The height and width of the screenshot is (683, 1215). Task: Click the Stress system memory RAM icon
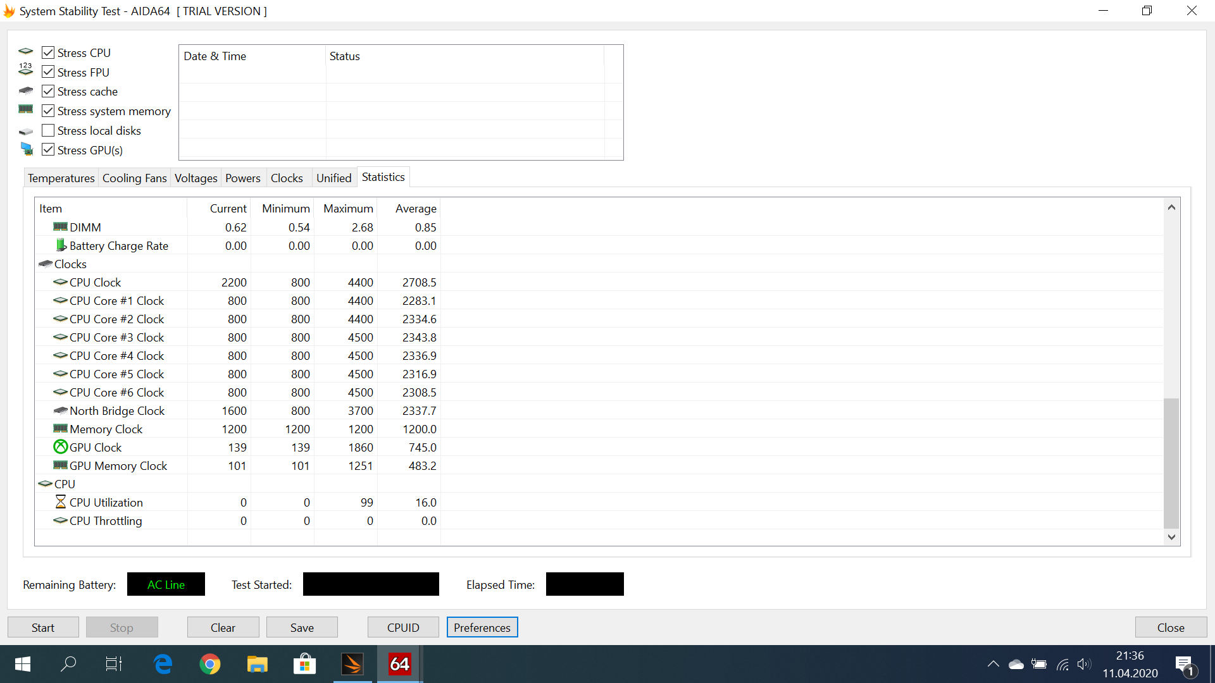click(26, 109)
